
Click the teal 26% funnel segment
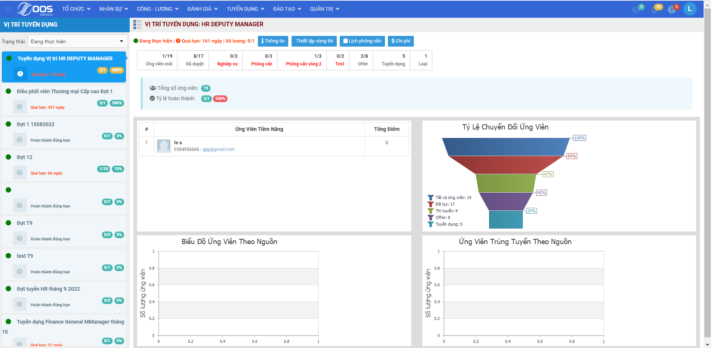506,220
